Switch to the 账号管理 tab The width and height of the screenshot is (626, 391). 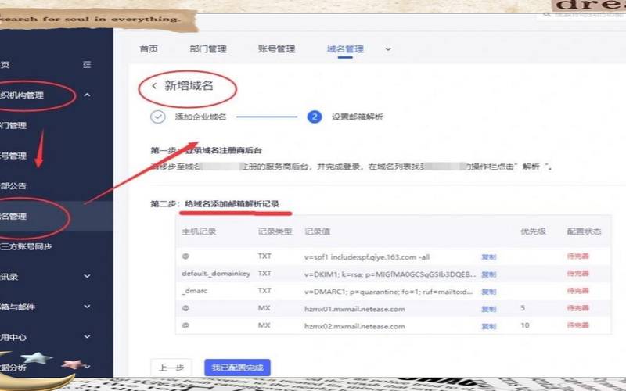pyautogui.click(x=276, y=49)
